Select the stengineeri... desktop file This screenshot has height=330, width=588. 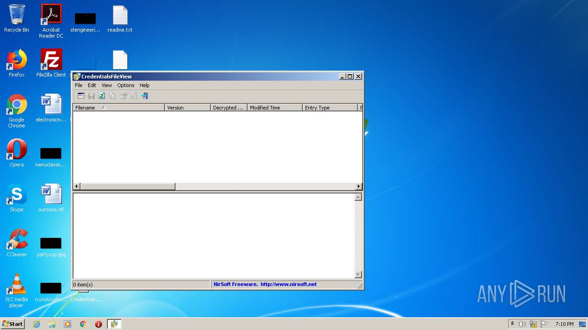click(85, 22)
